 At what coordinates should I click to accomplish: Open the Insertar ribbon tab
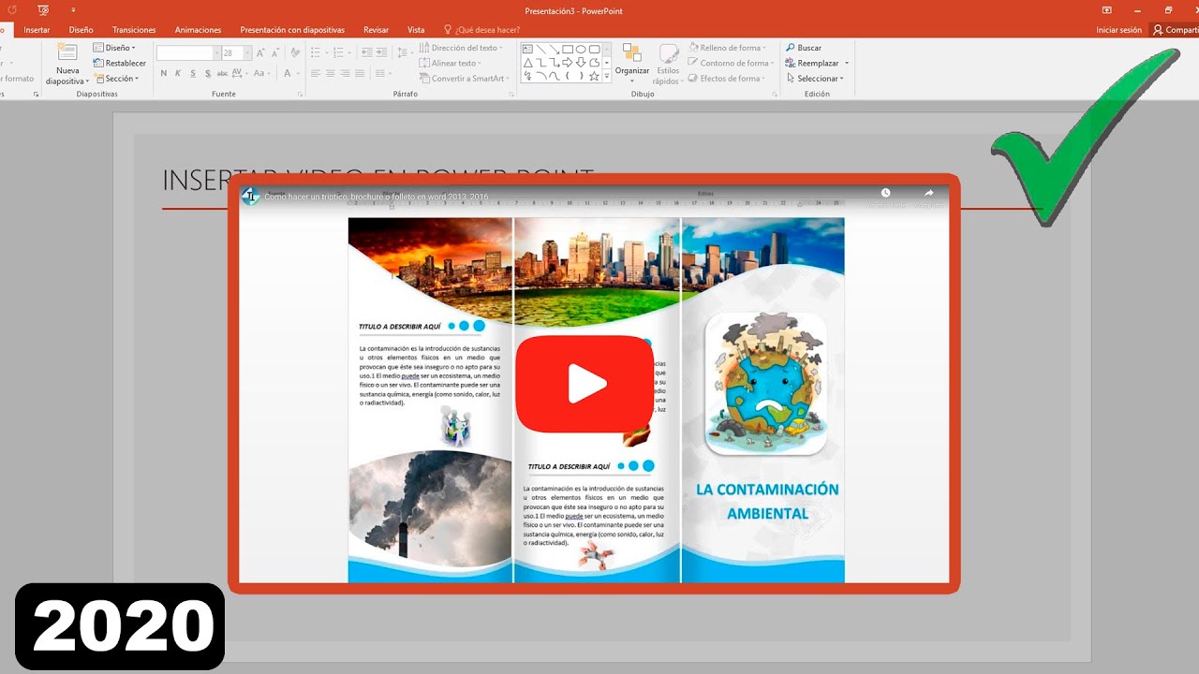37,30
